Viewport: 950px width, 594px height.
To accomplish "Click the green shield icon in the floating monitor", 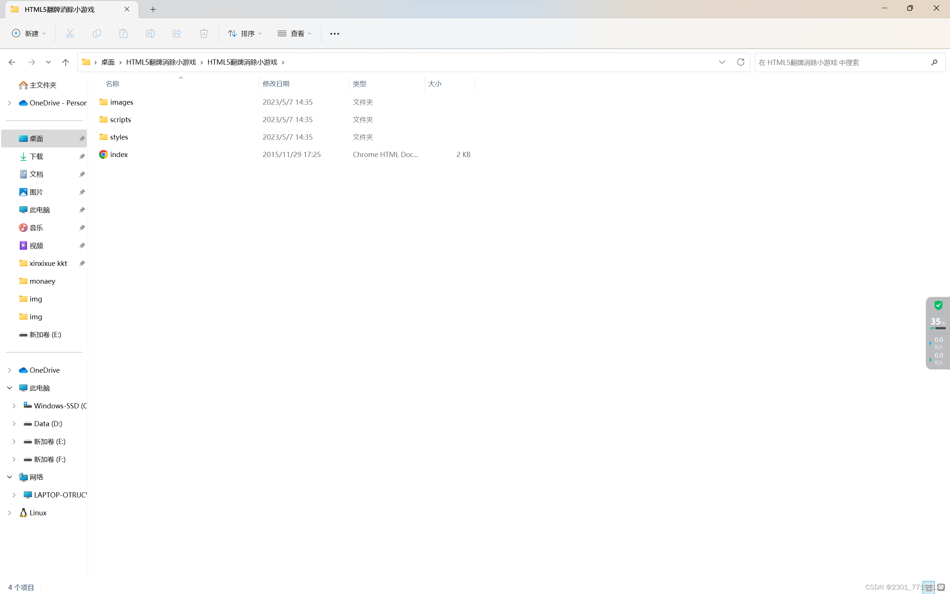I will tap(938, 305).
